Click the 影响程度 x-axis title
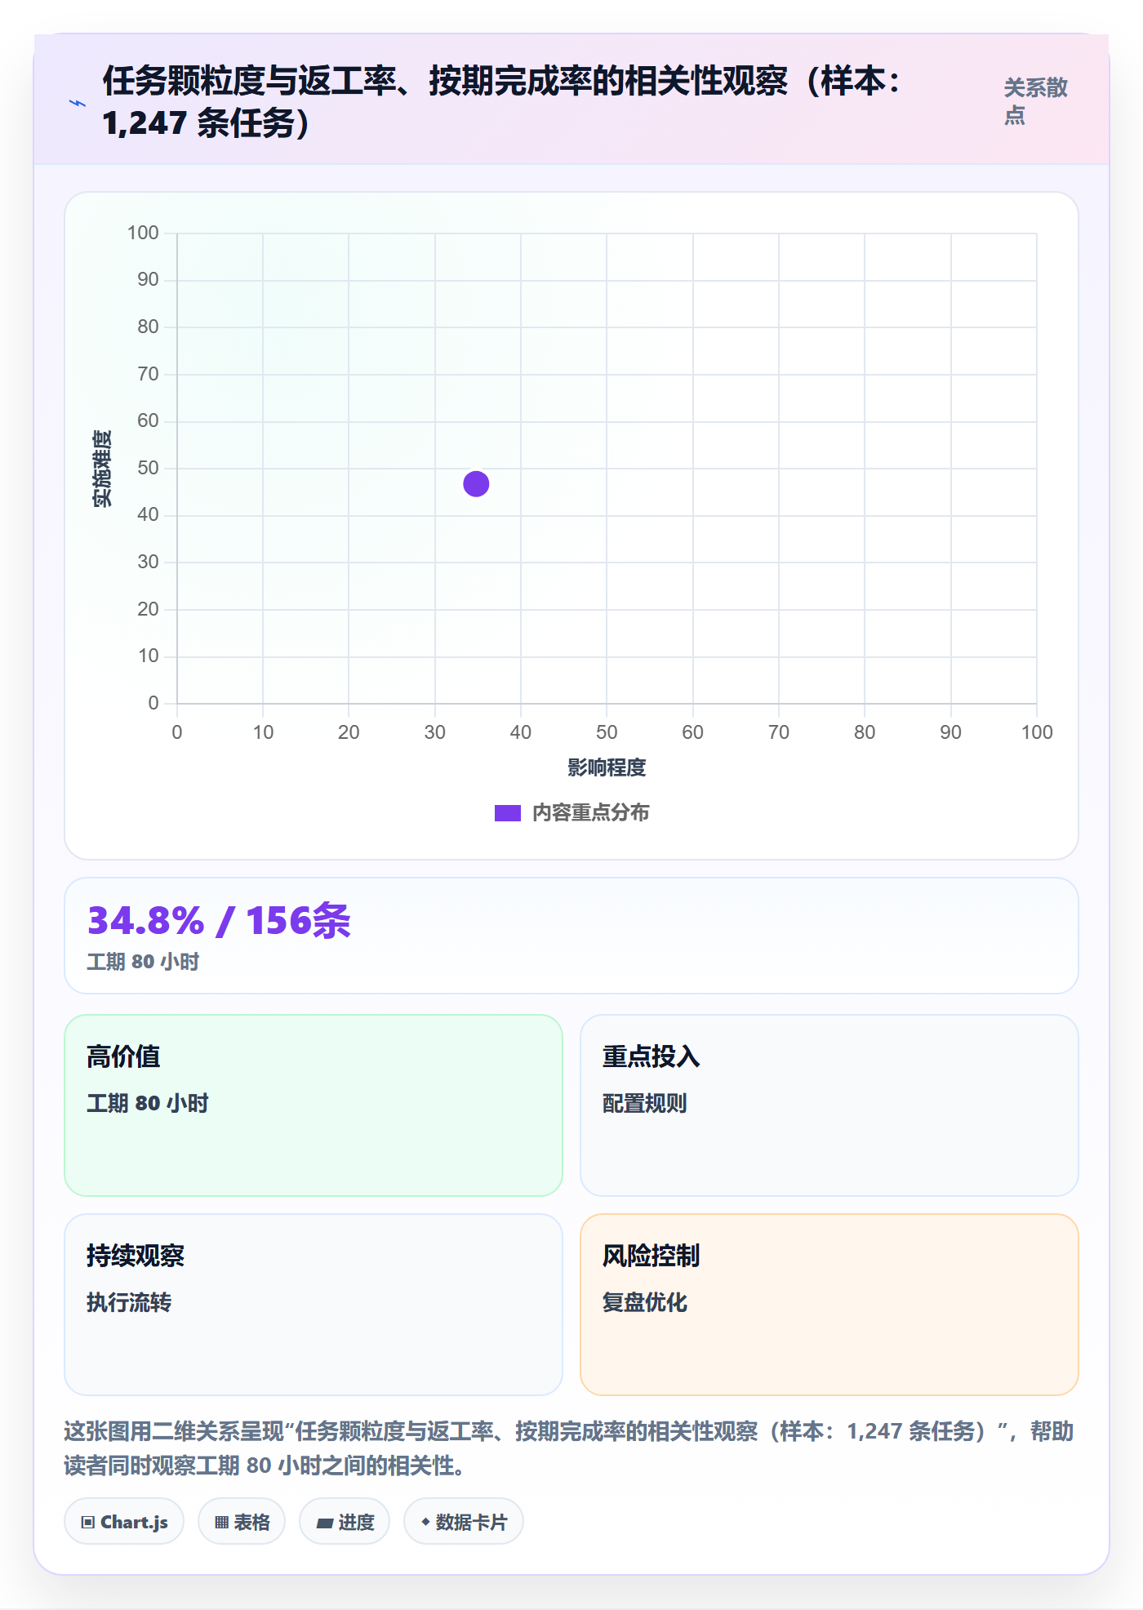 click(607, 767)
